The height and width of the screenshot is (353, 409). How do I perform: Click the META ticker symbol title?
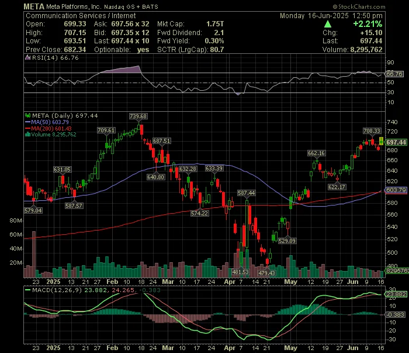(x=34, y=6)
